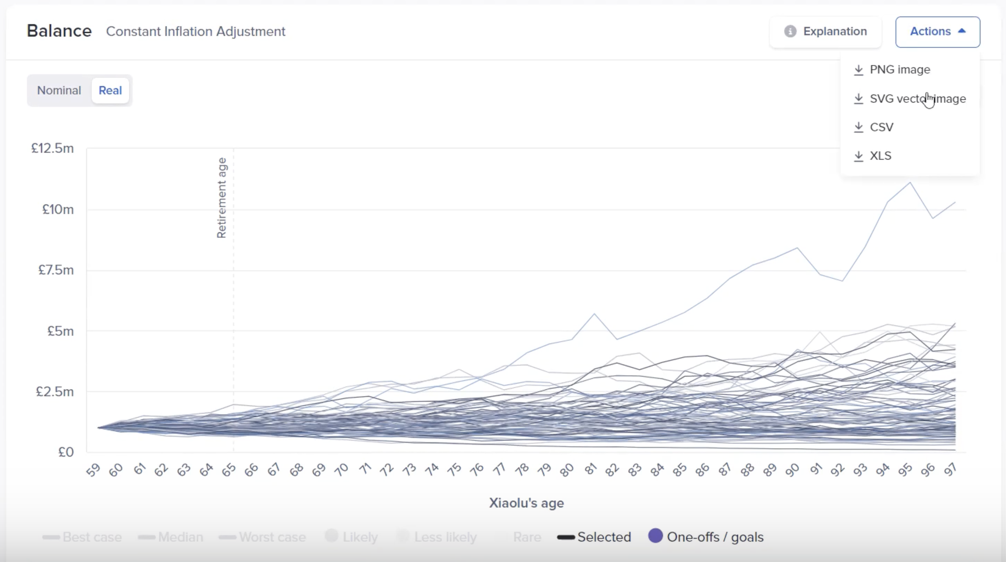Click the info icon beside Explanation
The height and width of the screenshot is (562, 1006).
click(x=790, y=32)
